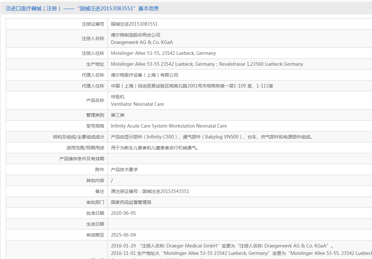Viewport: 372px width, 259px height.
Task: Select the 产品名称 label
Action: tap(95, 101)
